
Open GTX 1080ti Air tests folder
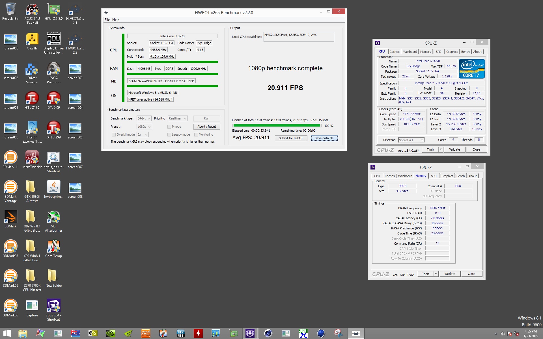coord(32,191)
